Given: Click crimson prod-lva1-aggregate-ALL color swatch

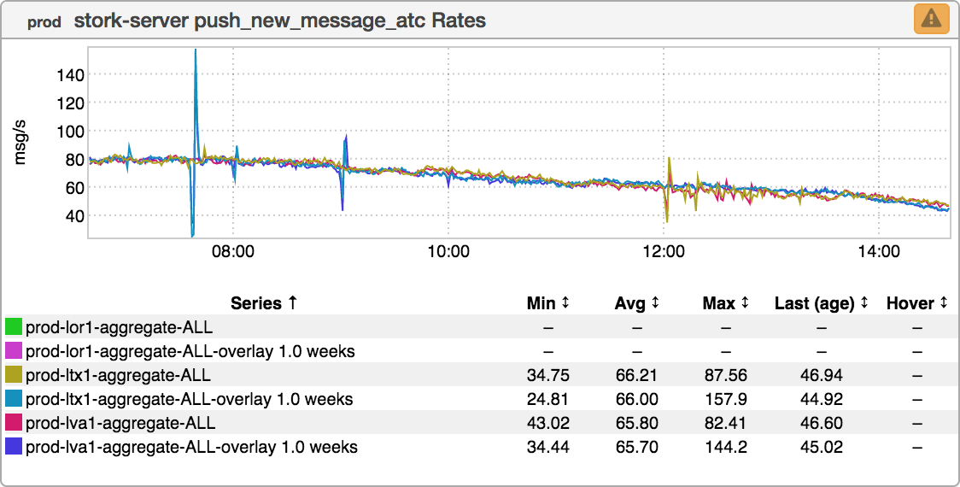Looking at the screenshot, I should 14,423.
